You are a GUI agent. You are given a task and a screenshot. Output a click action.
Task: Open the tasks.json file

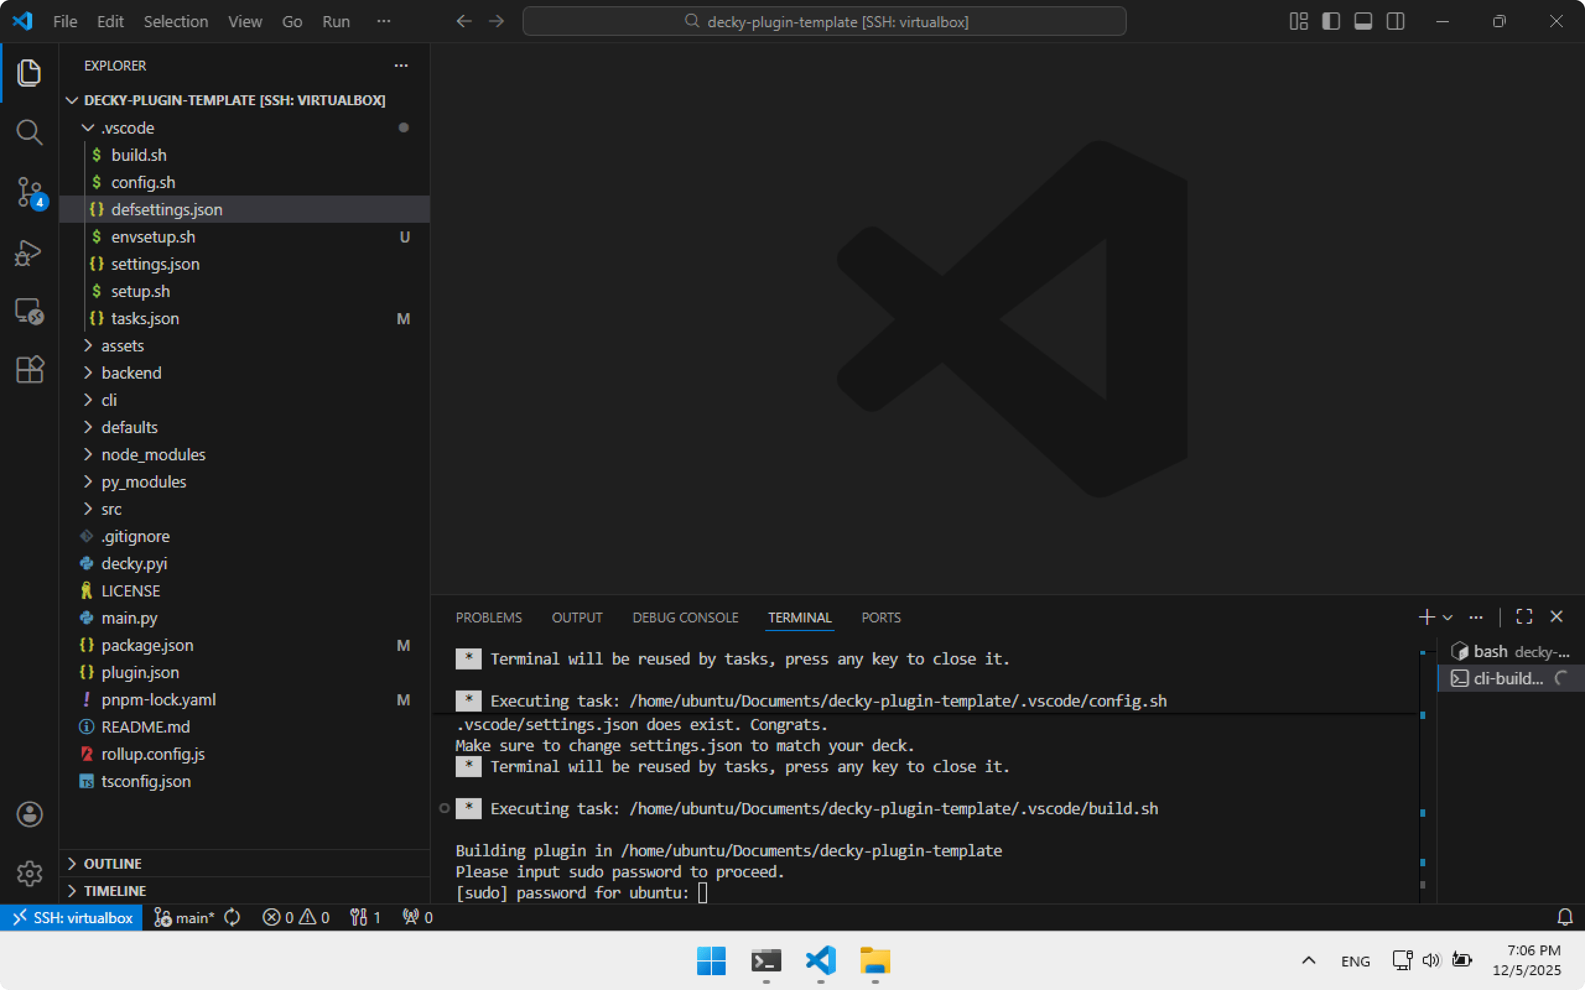point(145,319)
